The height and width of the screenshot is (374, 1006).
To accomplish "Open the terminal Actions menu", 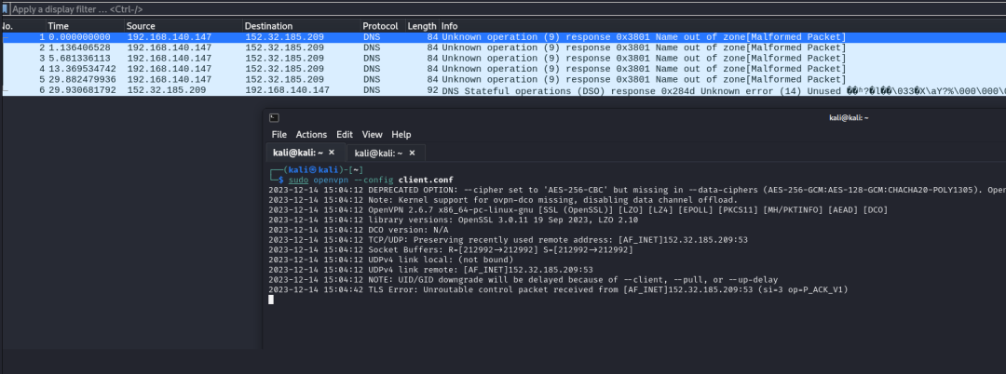I will [x=311, y=135].
